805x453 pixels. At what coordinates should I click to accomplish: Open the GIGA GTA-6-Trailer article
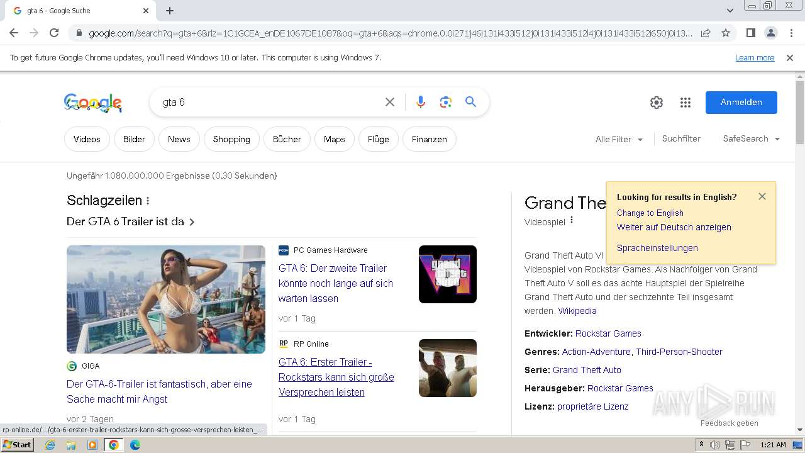click(x=159, y=391)
